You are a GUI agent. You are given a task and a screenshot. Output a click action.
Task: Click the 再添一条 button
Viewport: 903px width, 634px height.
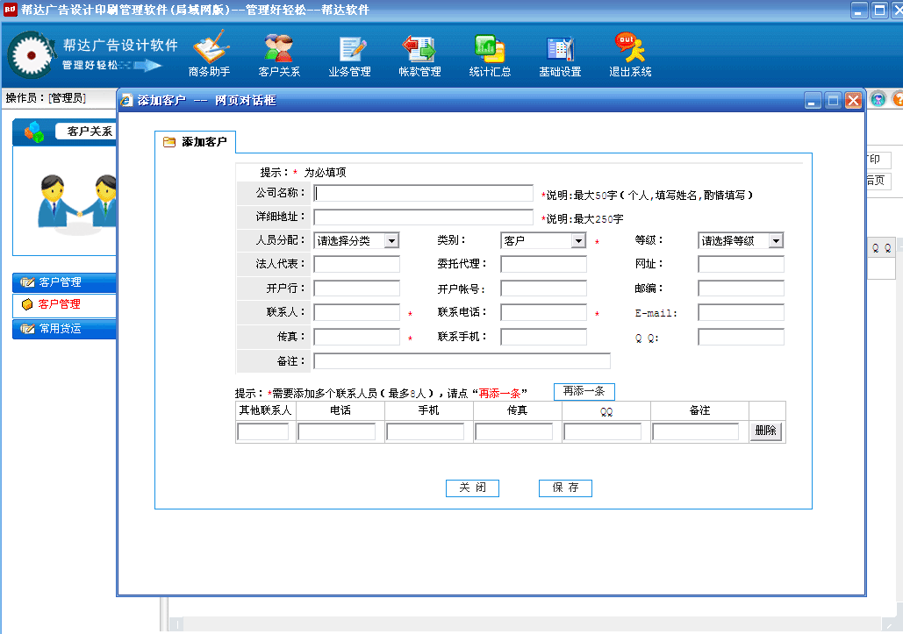click(x=584, y=391)
